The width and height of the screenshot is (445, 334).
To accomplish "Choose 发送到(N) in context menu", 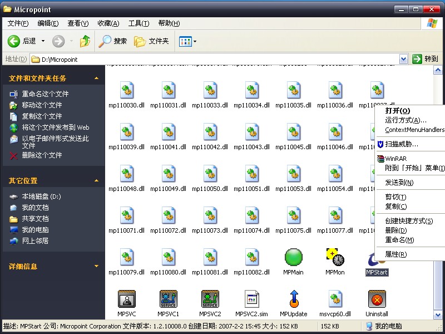I will (x=399, y=183).
